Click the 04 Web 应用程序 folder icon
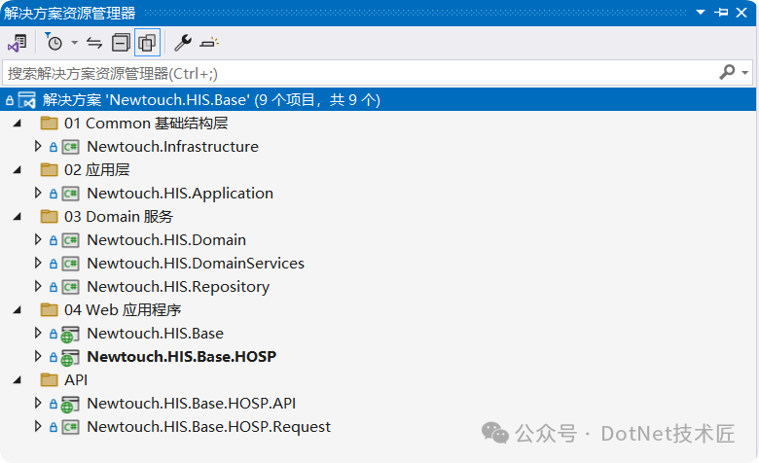This screenshot has height=463, width=759. pyautogui.click(x=49, y=309)
